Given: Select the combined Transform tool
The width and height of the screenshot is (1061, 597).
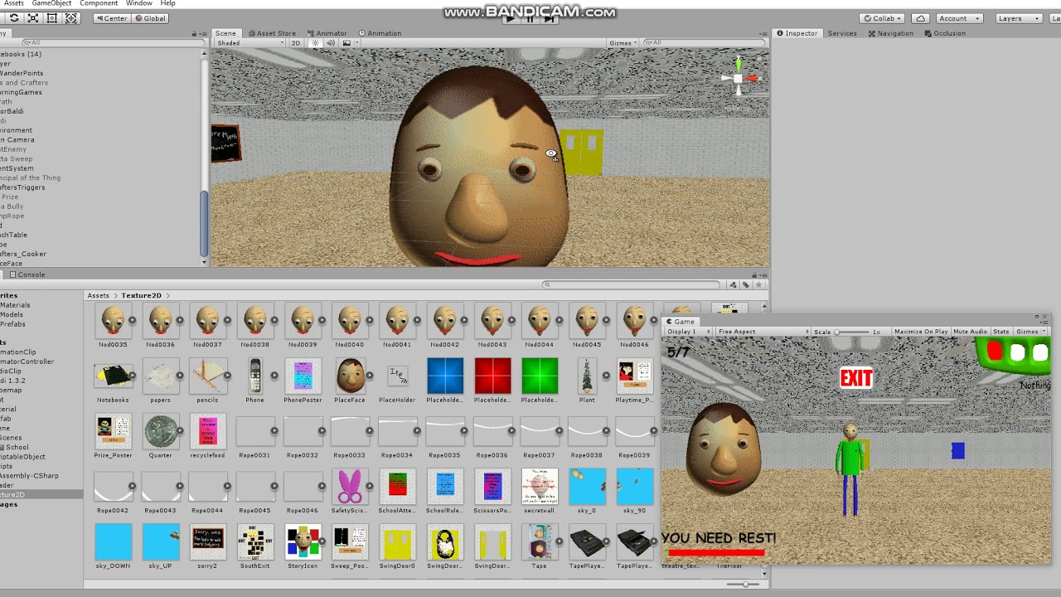Looking at the screenshot, I should tap(70, 18).
